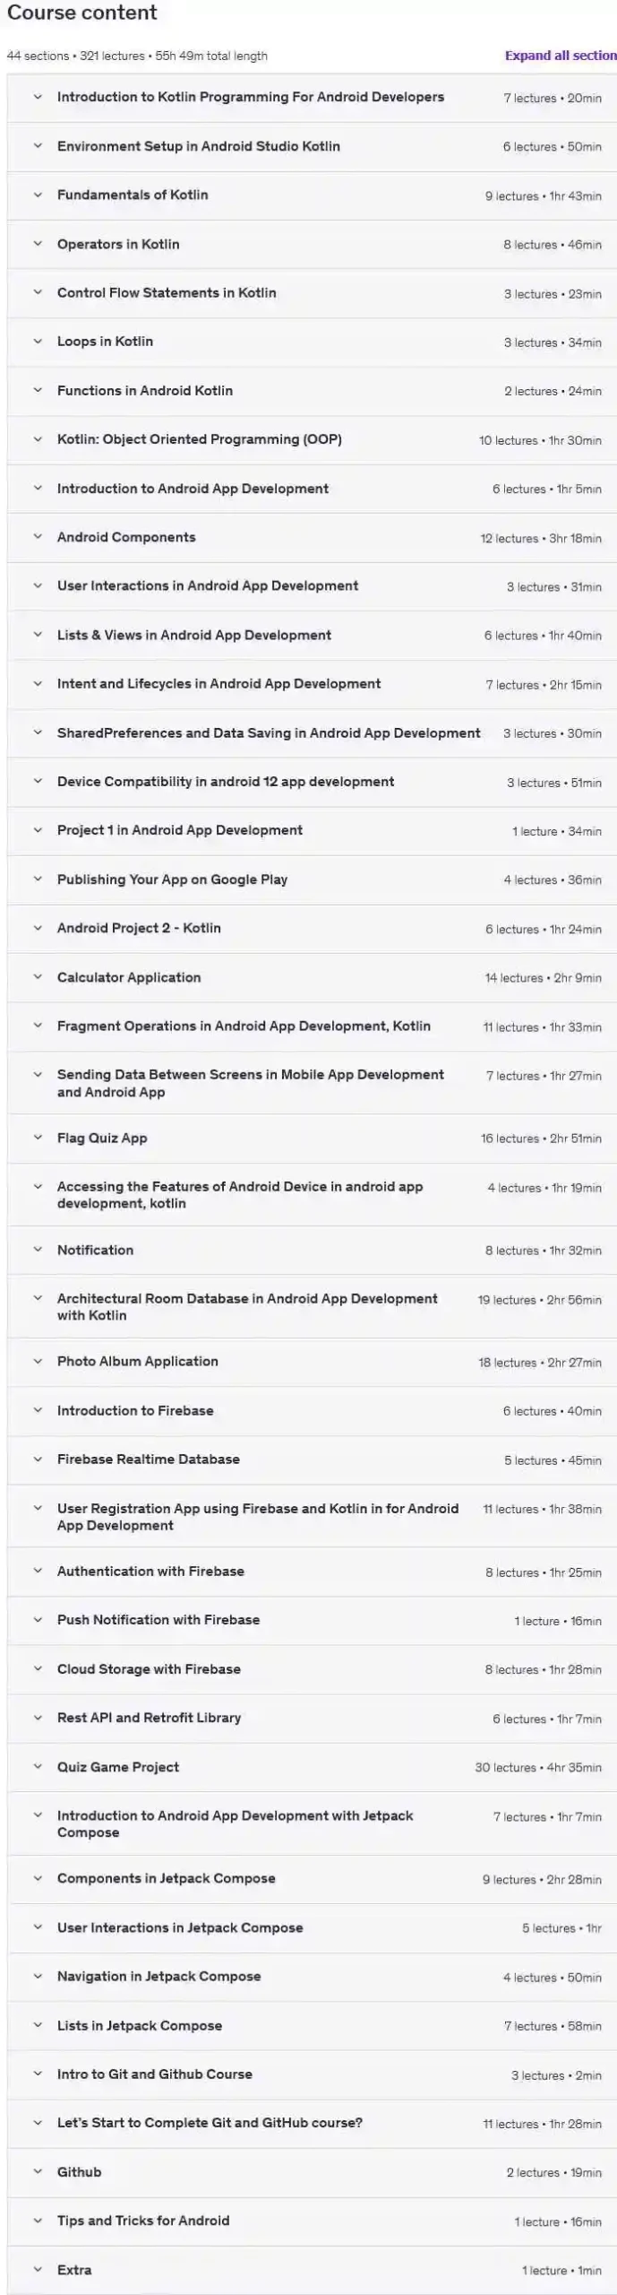
Task: Select Kotlin: Object Oriented Programming (OOP) section
Action: [199, 439]
